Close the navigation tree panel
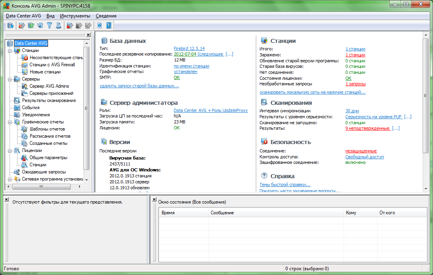433x275 pixels. 88,35
